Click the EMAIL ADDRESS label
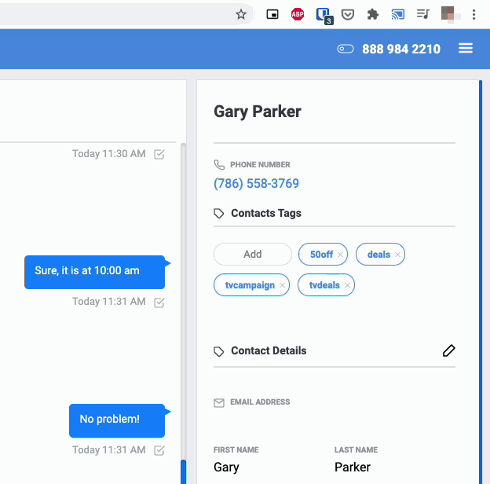 click(260, 402)
